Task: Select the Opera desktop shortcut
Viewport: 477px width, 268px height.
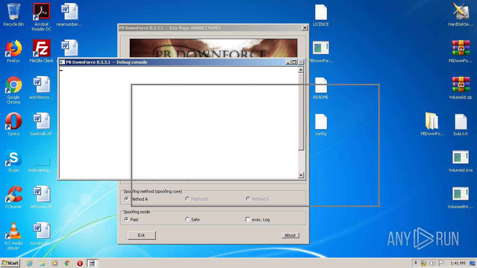Action: coord(13,124)
